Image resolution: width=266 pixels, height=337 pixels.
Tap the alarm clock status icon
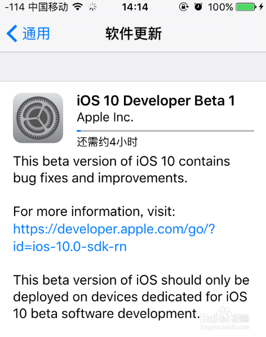(x=198, y=7)
